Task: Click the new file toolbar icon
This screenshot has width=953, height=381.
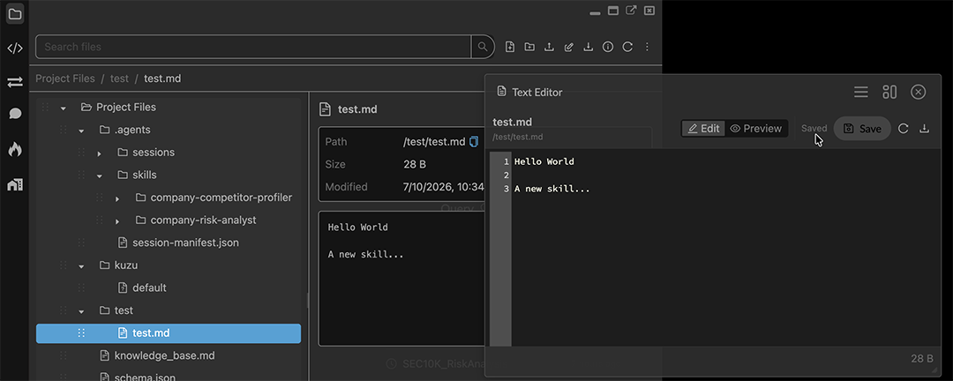Action: coord(510,47)
